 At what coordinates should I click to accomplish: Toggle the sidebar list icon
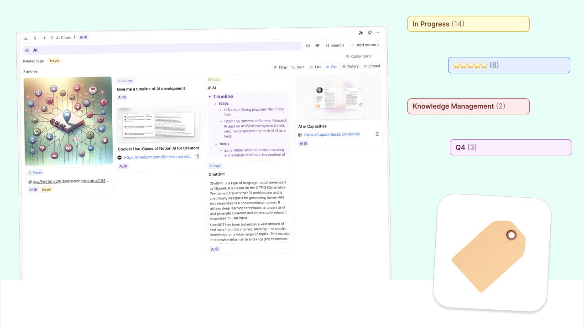[26, 38]
